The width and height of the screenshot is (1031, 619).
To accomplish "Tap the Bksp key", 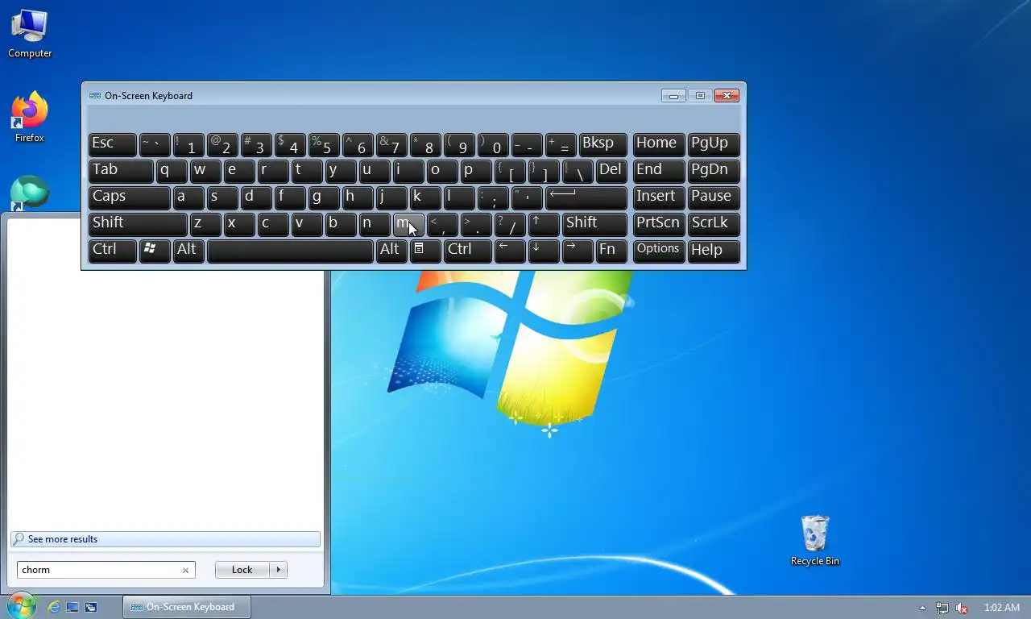I will (602, 144).
